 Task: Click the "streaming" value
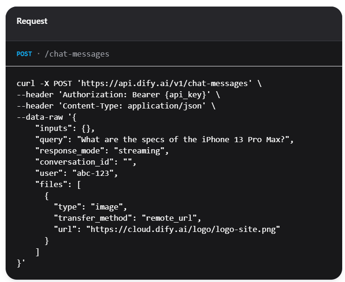[x=139, y=151]
